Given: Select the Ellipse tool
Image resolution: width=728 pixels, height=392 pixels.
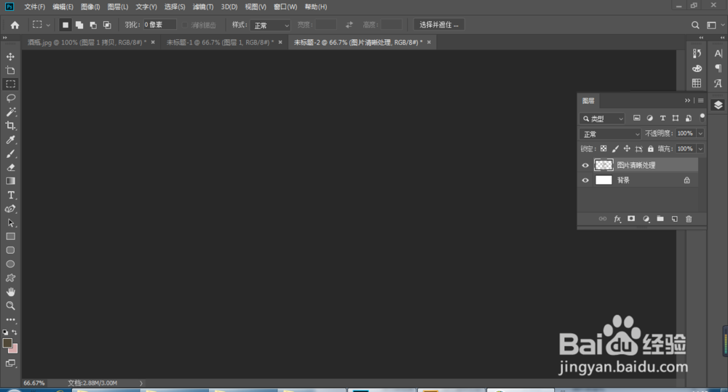Looking at the screenshot, I should coord(10,264).
